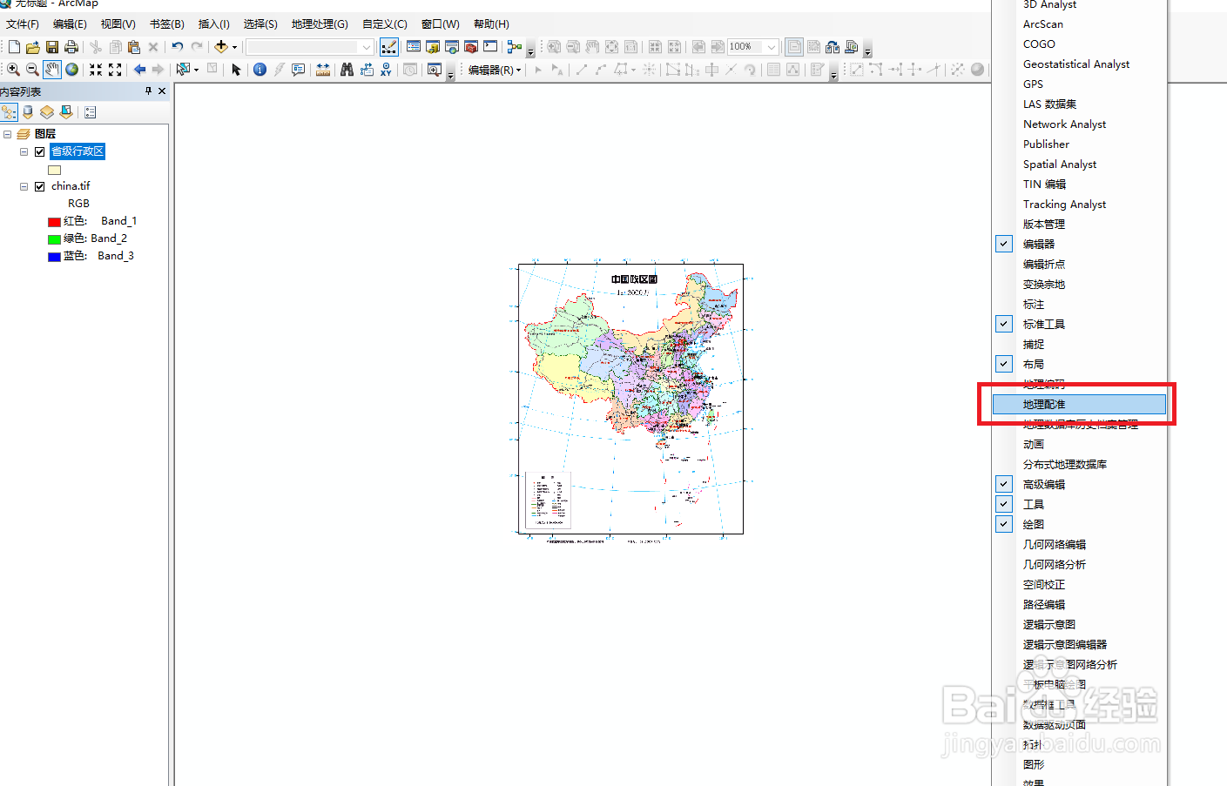Screen dimensions: 1227x786
Task: Open ArcToolbox from the standard toolbar
Action: [x=471, y=47]
